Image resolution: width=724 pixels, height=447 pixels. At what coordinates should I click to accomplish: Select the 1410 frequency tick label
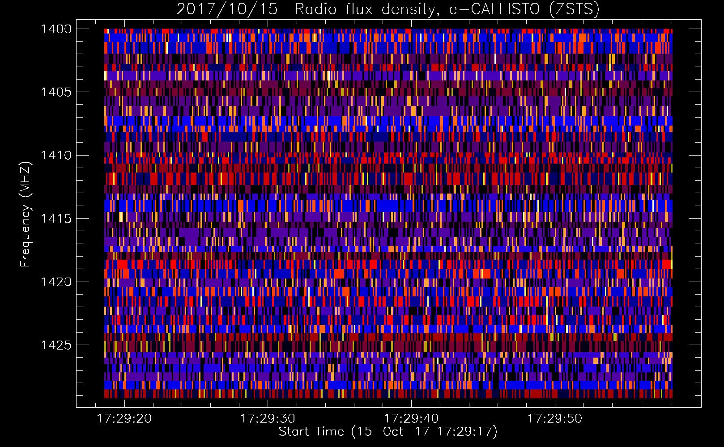[x=56, y=156]
